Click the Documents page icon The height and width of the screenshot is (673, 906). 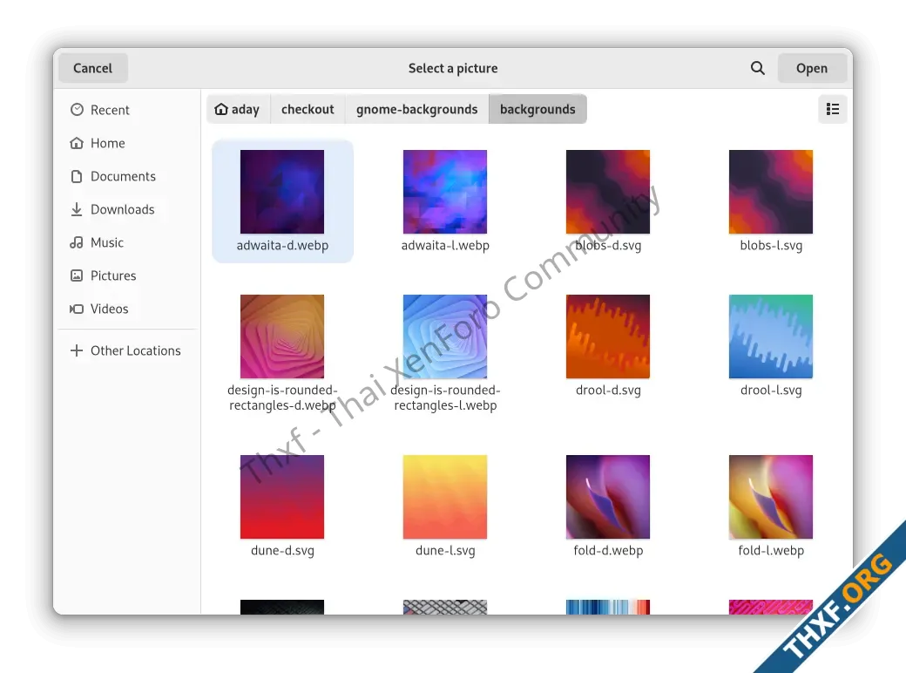(x=77, y=176)
